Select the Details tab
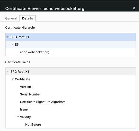 (x=27, y=18)
